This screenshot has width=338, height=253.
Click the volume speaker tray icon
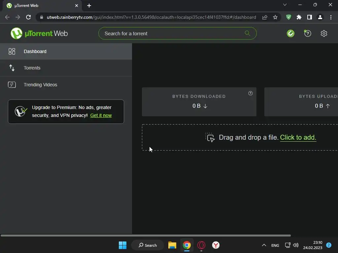tap(296, 245)
